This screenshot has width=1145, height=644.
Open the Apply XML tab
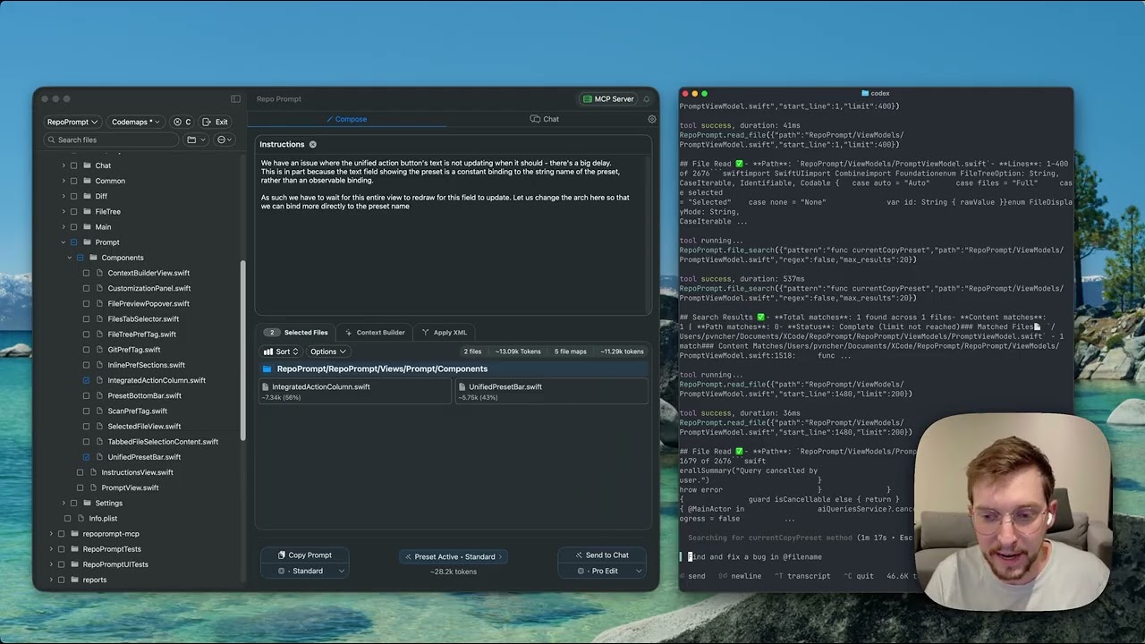(x=444, y=333)
